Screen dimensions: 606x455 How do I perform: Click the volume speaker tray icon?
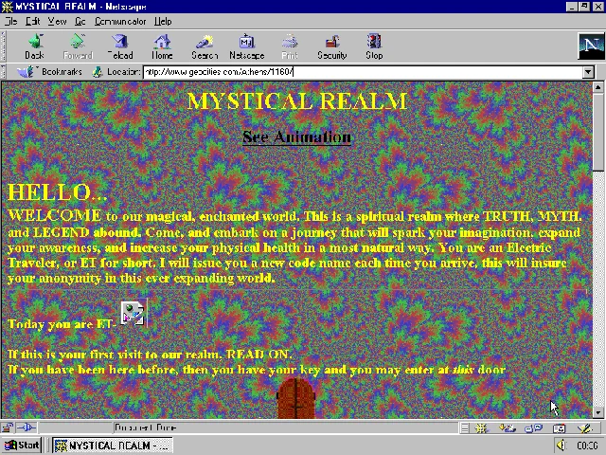561,446
